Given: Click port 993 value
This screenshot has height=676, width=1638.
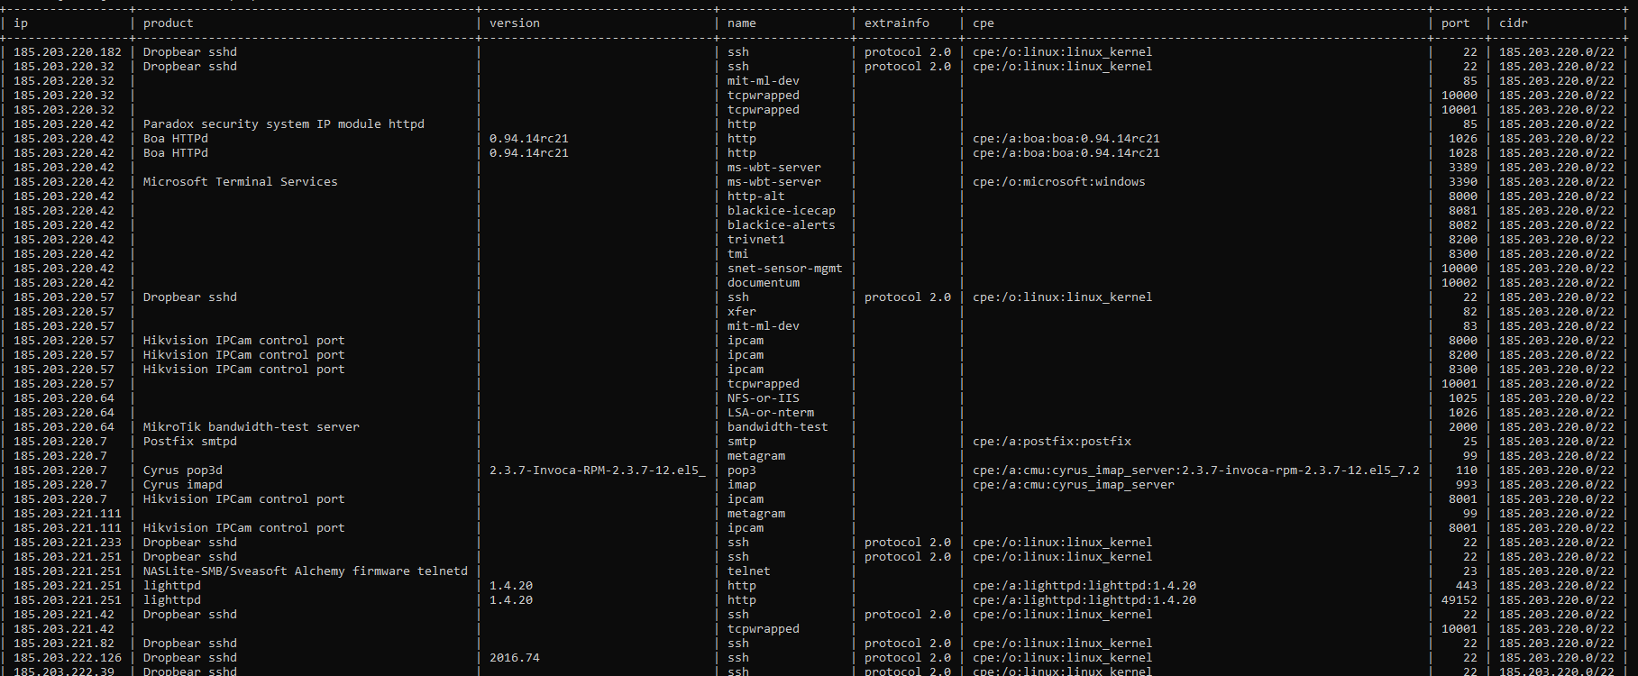Looking at the screenshot, I should 1467,485.
